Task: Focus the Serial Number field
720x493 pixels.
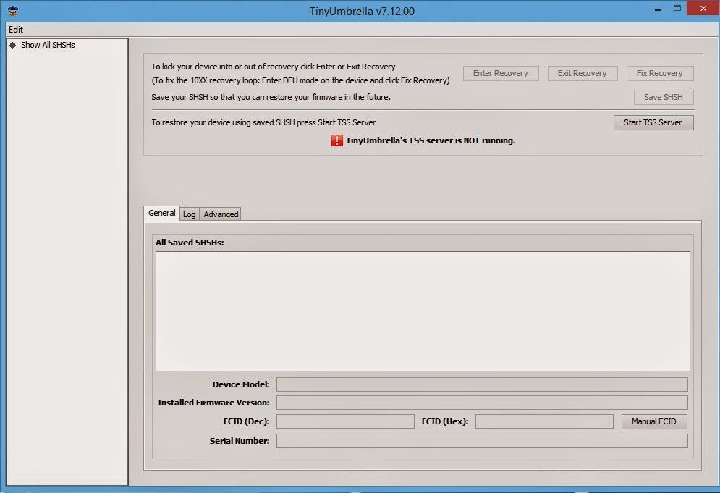Action: tap(482, 441)
